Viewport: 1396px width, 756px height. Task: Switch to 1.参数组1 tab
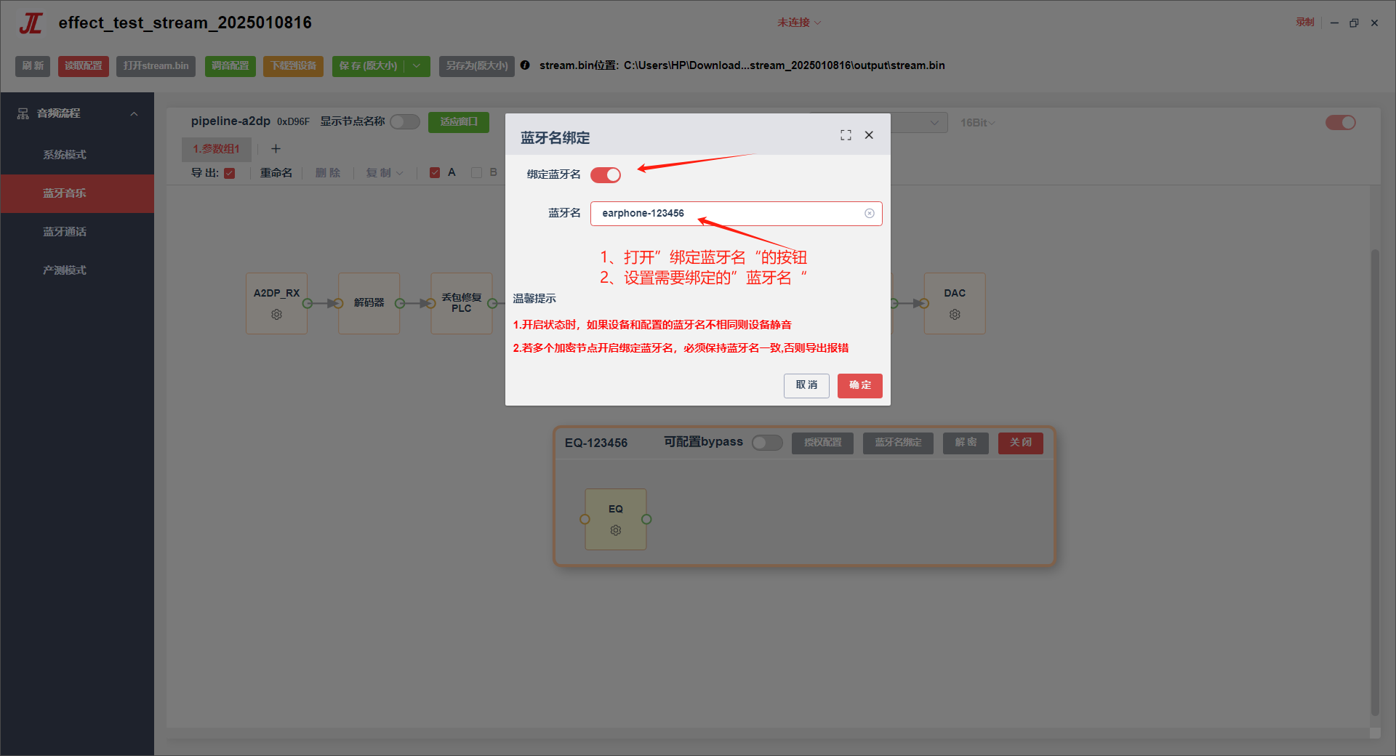click(x=216, y=149)
